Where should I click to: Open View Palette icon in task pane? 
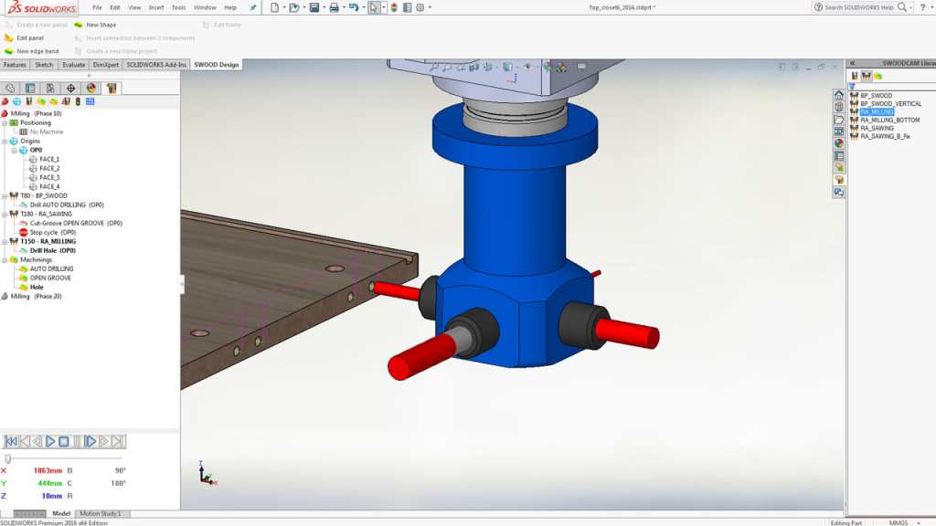(839, 131)
